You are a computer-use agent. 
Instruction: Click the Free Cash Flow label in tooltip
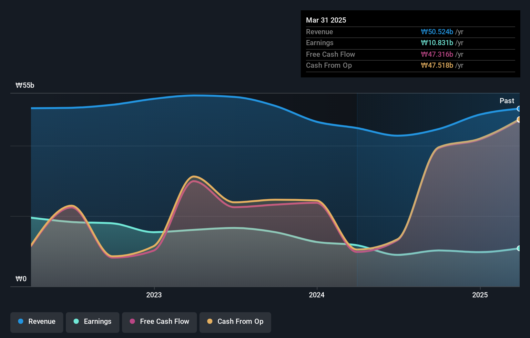tap(331, 54)
